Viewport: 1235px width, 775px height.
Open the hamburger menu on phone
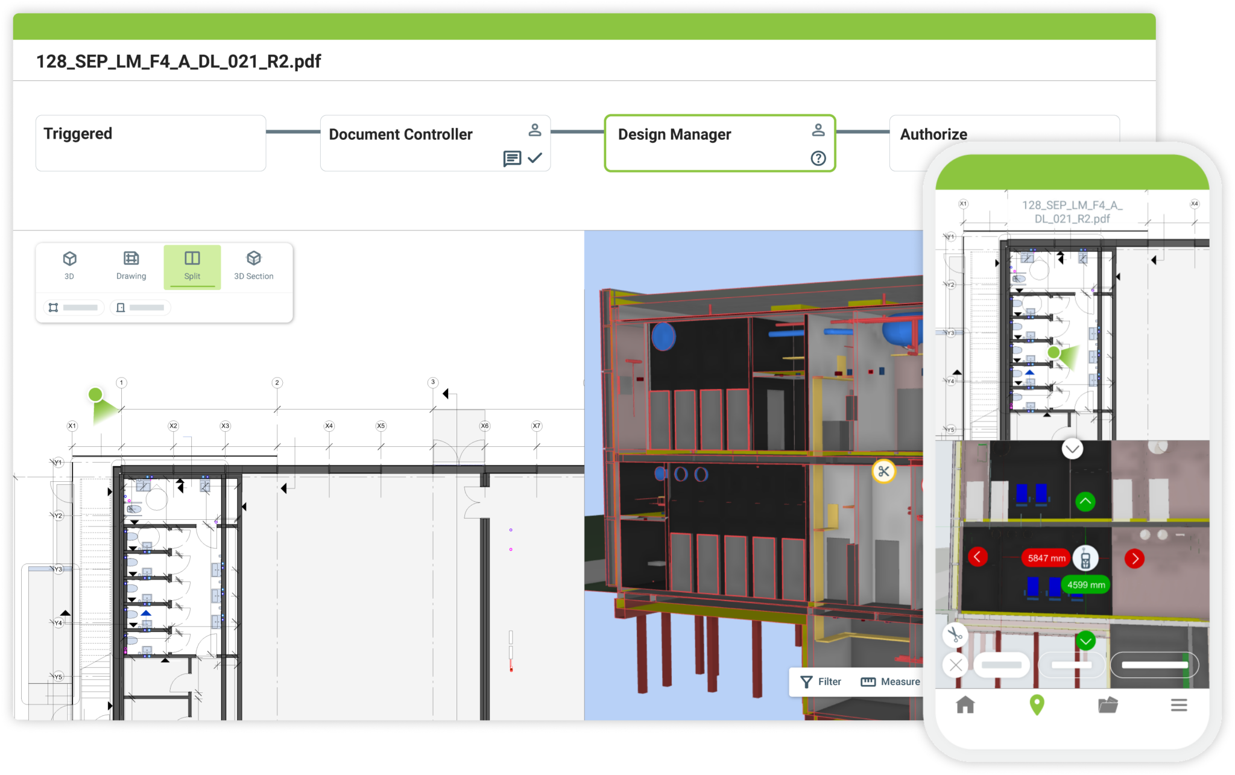[x=1179, y=705]
